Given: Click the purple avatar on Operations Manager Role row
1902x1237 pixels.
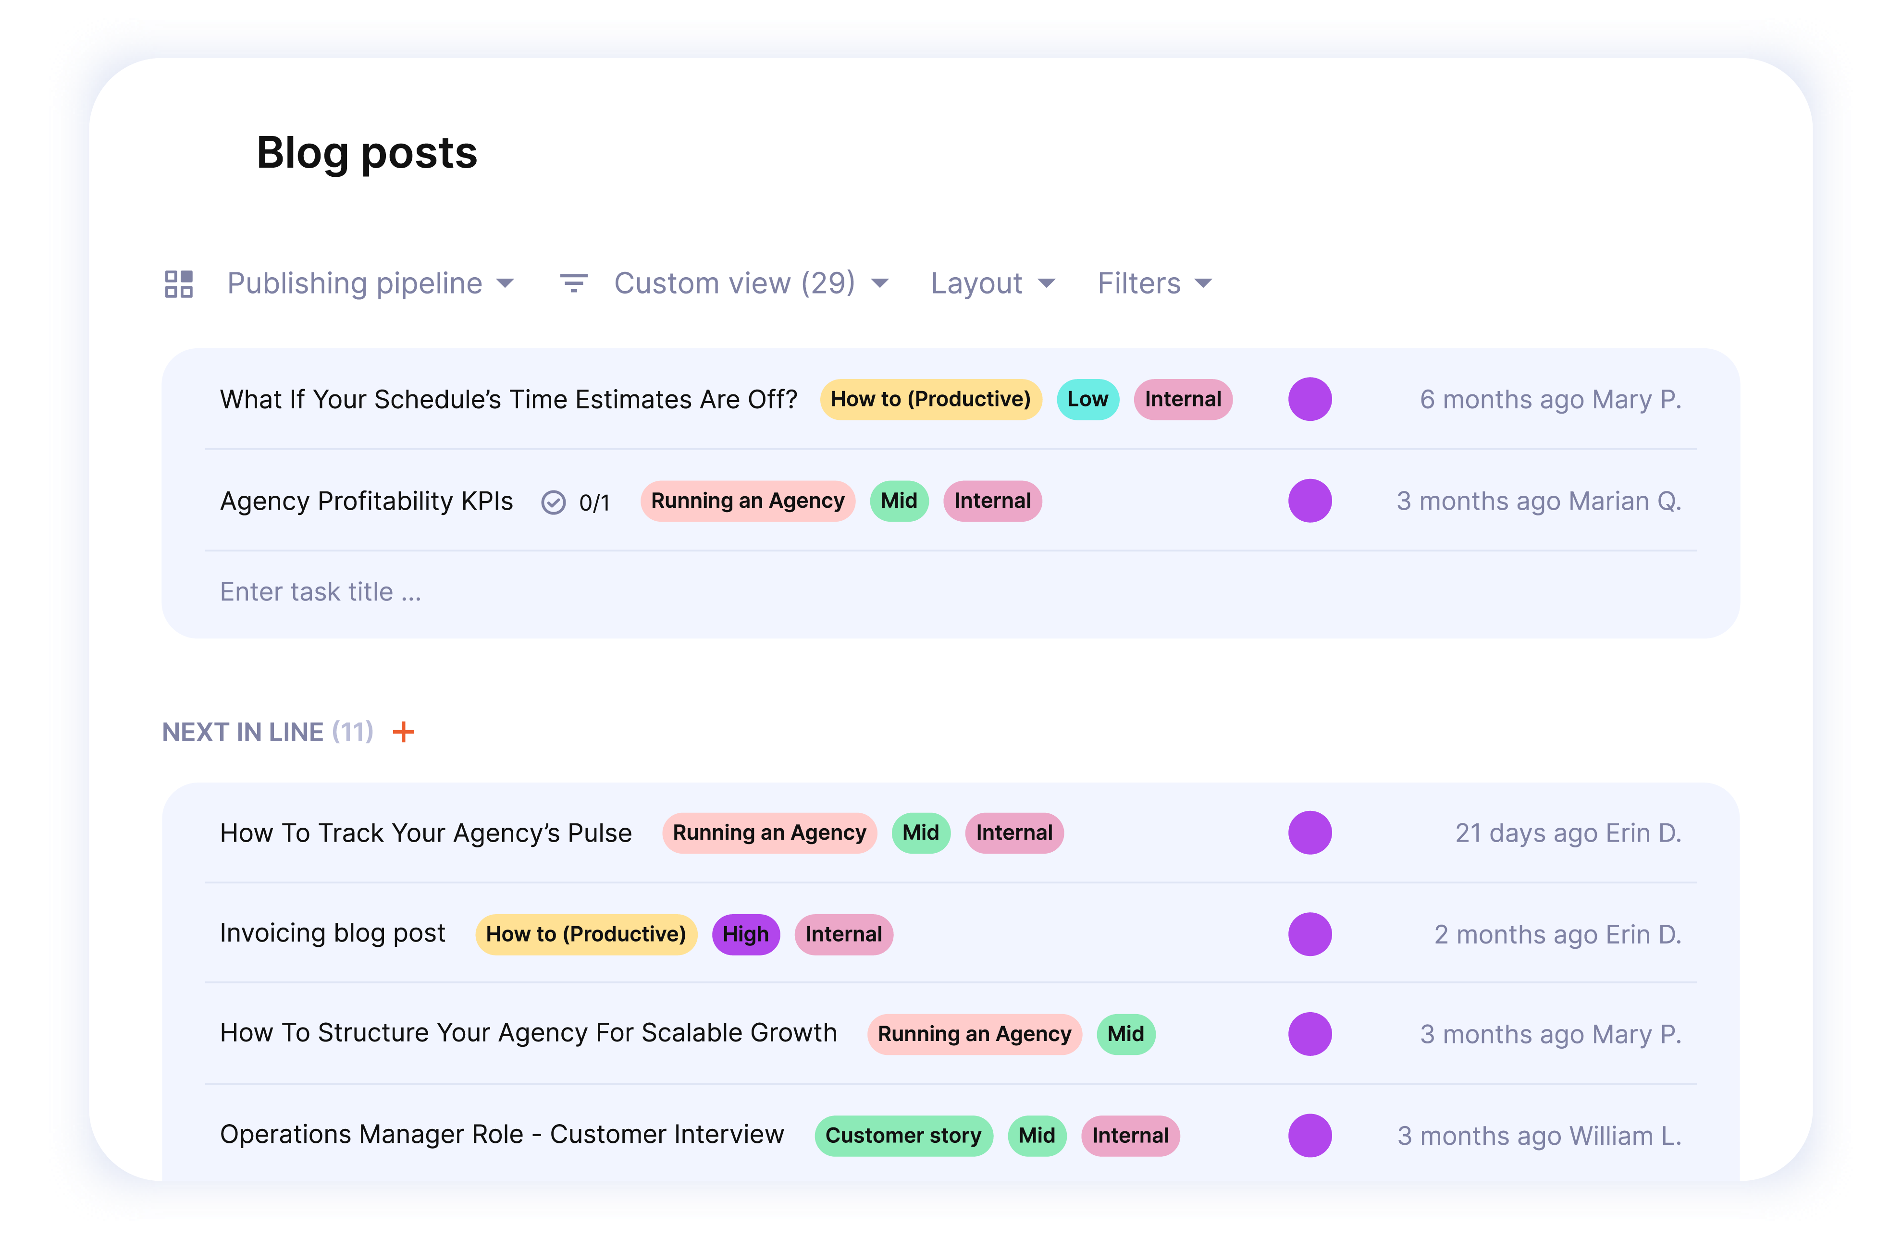Looking at the screenshot, I should (x=1310, y=1136).
